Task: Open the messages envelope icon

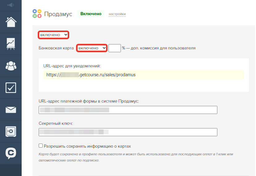Action: [11, 110]
